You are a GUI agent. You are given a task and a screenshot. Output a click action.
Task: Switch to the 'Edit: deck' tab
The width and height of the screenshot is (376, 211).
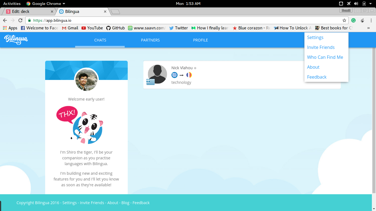click(x=29, y=12)
